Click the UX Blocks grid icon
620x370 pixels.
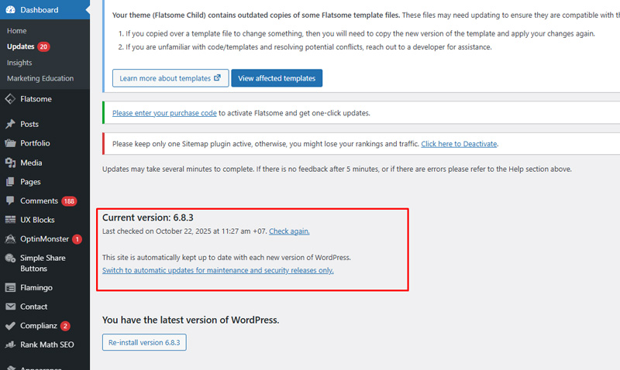click(10, 220)
